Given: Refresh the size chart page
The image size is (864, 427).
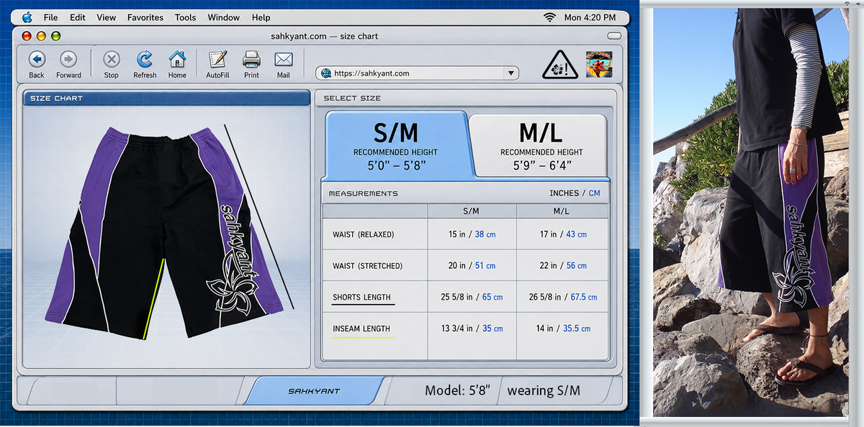Looking at the screenshot, I should coord(145,59).
